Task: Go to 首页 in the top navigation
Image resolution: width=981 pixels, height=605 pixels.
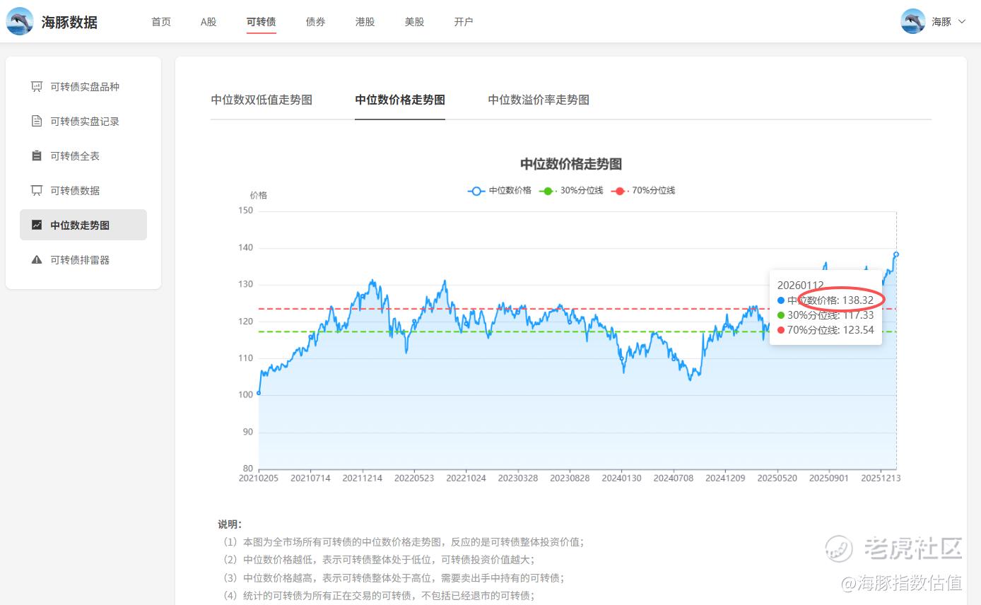Action: pos(161,22)
